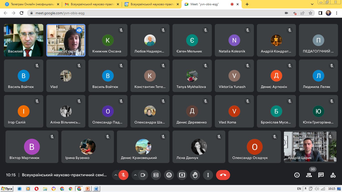The width and height of the screenshot is (342, 192).
Task: Open the three-dot more options menu
Action: (x=208, y=175)
